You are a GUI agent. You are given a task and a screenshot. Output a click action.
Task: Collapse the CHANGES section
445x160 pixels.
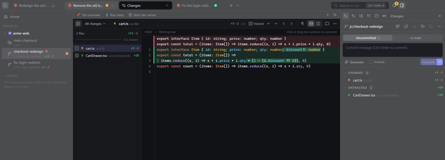344,73
